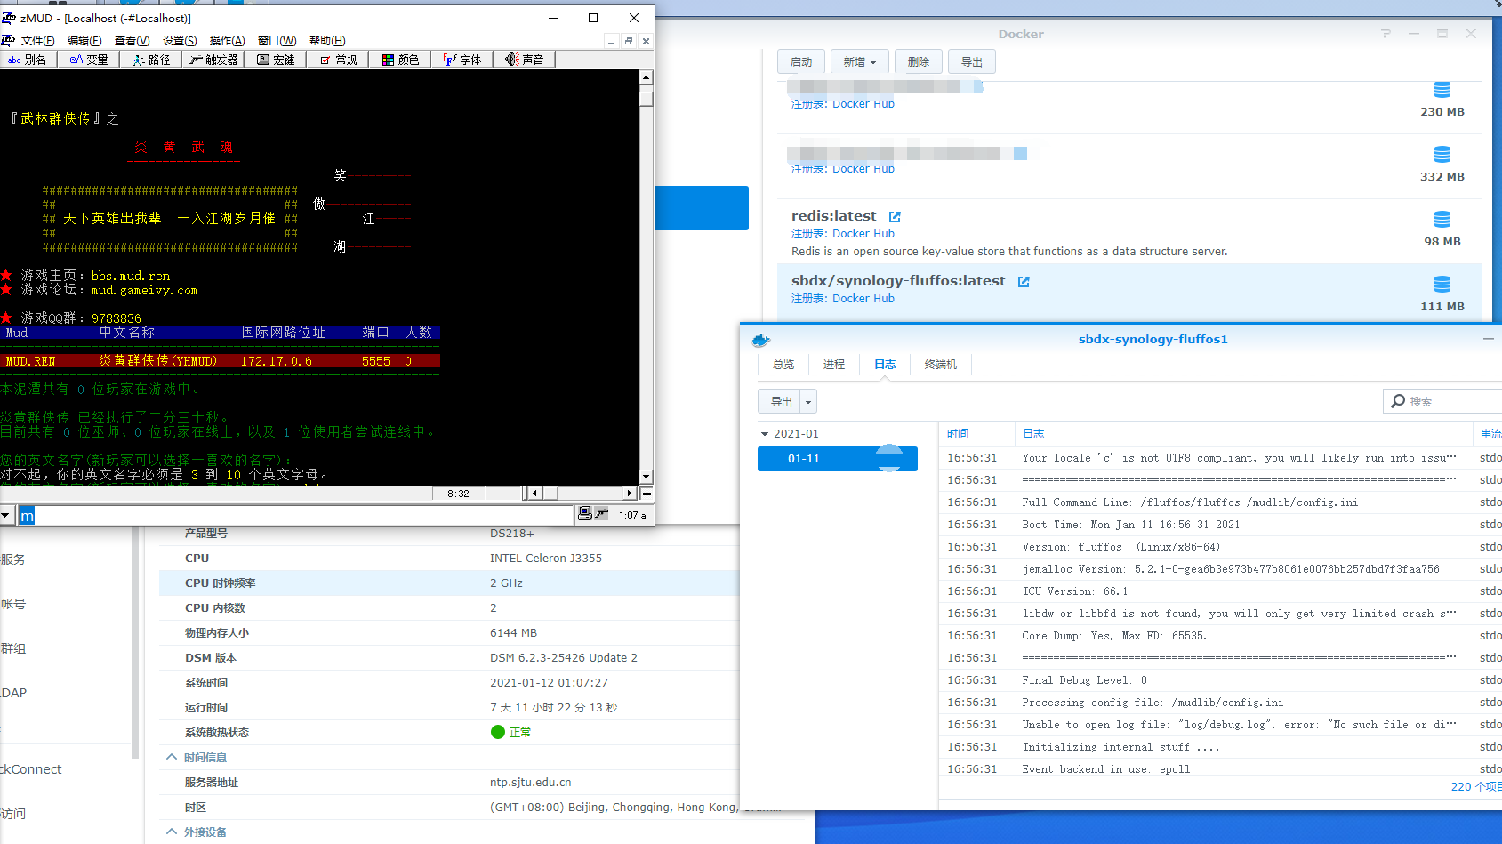This screenshot has height=844, width=1502.
Task: Sort logs by the 时间 column header
Action: point(976,434)
